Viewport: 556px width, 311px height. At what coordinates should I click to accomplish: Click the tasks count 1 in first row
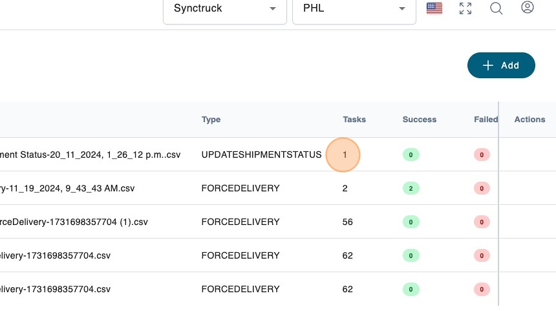click(345, 155)
